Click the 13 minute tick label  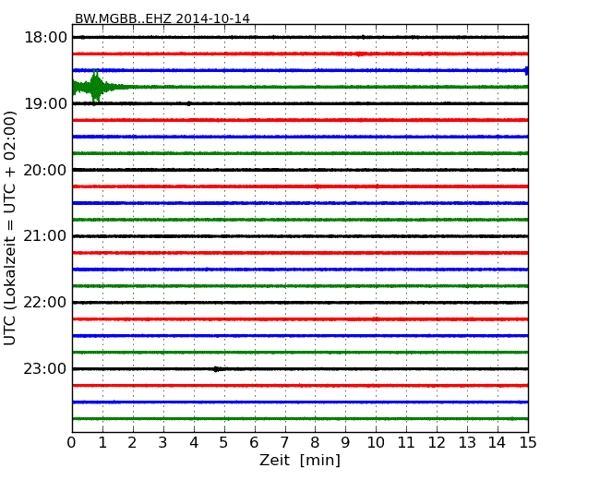[467, 443]
